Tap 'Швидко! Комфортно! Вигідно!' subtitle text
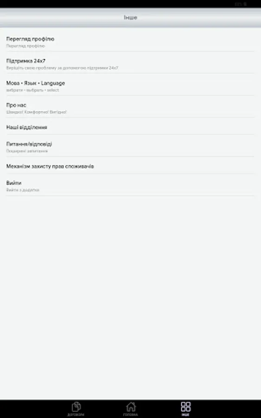The height and width of the screenshot is (418, 261). (x=37, y=112)
